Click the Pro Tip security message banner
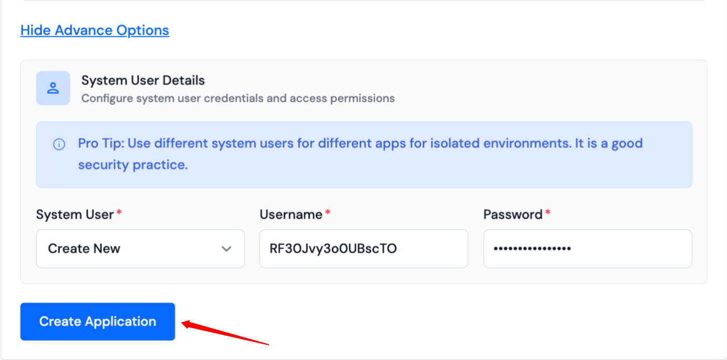The height and width of the screenshot is (360, 727). (x=363, y=154)
